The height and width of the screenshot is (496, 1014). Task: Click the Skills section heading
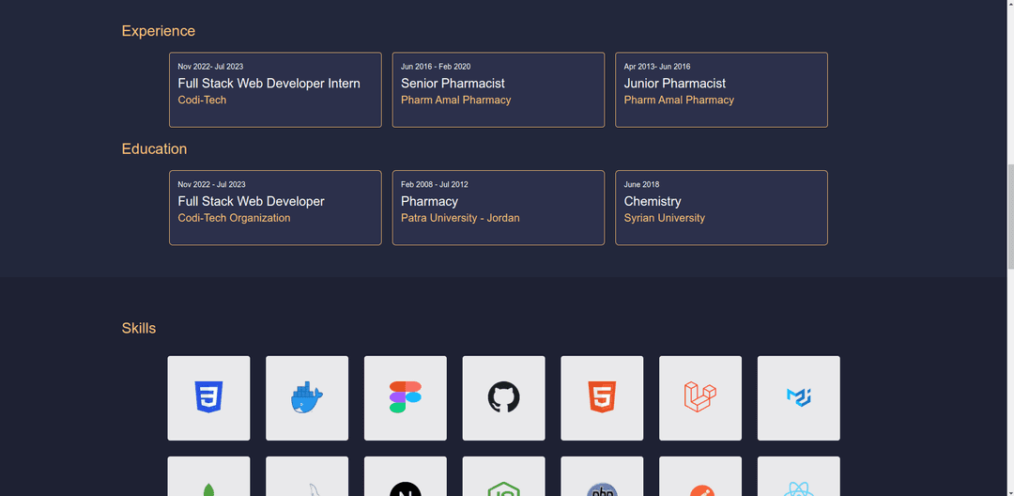139,329
